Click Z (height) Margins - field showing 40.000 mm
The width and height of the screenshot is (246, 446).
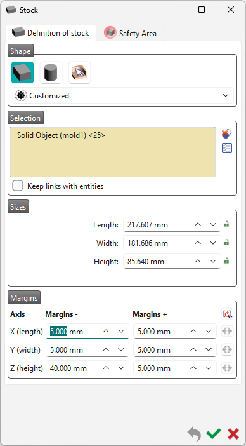87,368
